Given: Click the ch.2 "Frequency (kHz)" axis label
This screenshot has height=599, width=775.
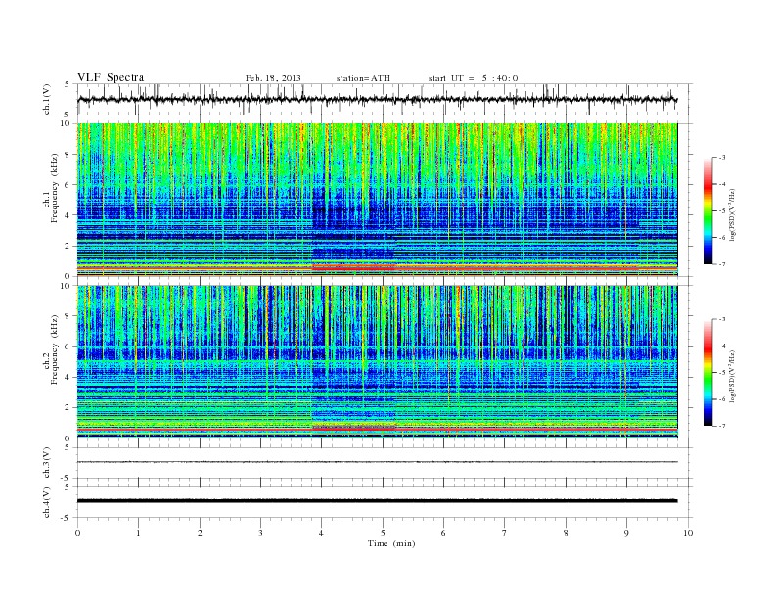Looking at the screenshot, I should pos(55,348).
